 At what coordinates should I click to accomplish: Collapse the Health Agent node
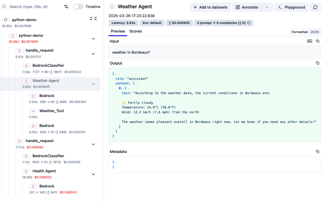(93, 174)
